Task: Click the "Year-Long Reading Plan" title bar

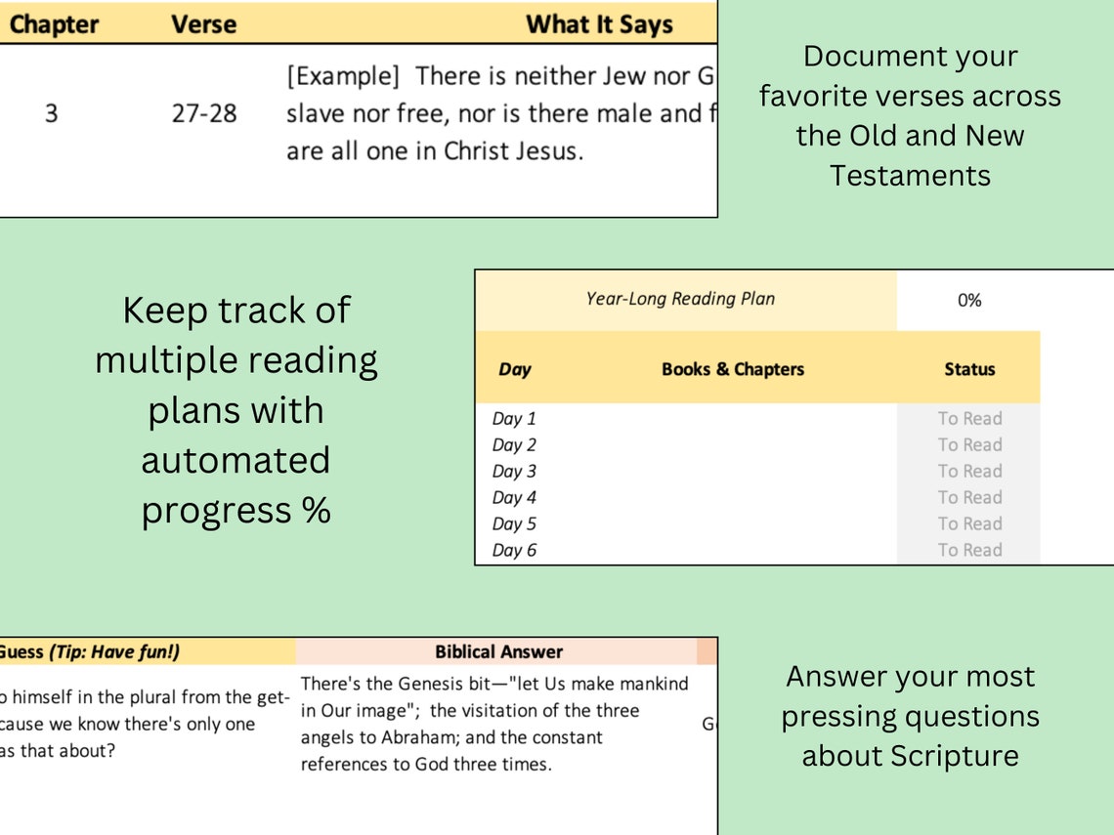Action: pos(680,300)
